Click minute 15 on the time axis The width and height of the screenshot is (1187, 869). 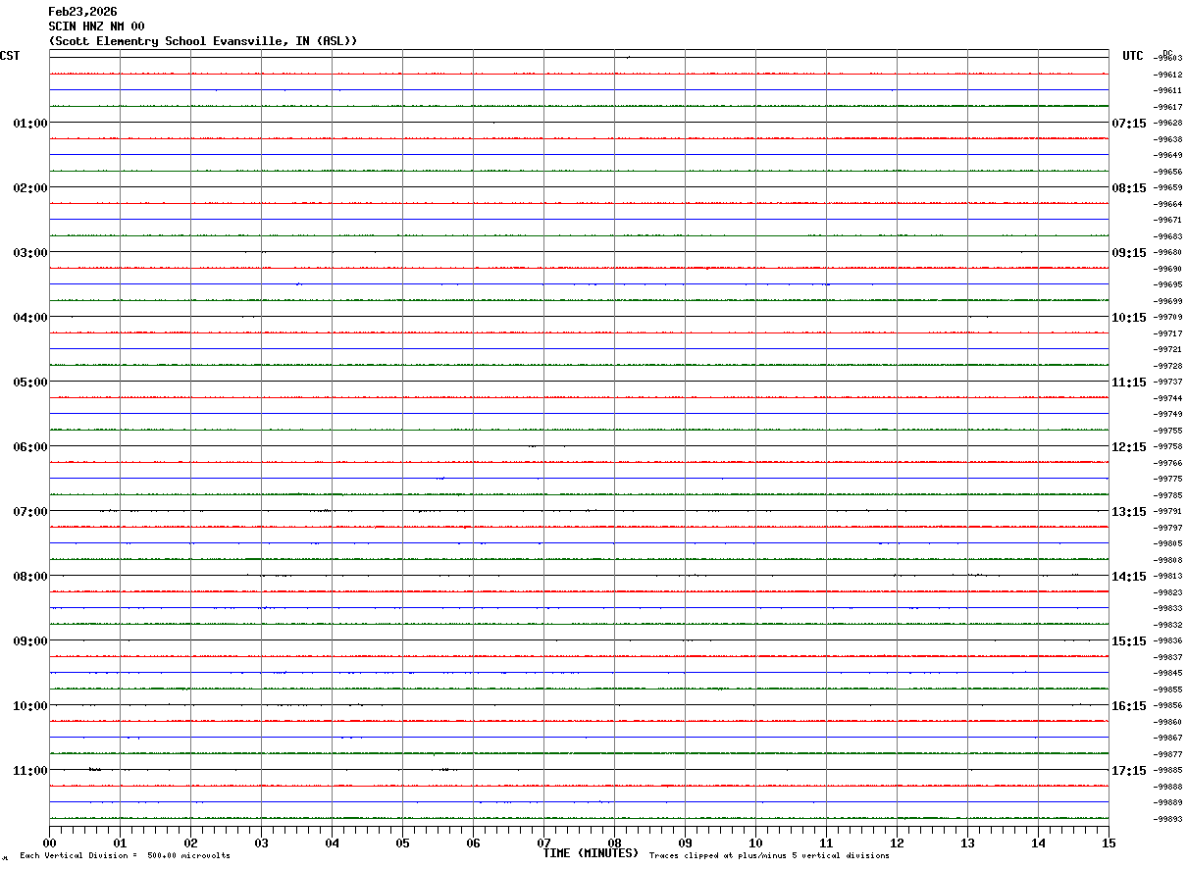coord(1109,843)
